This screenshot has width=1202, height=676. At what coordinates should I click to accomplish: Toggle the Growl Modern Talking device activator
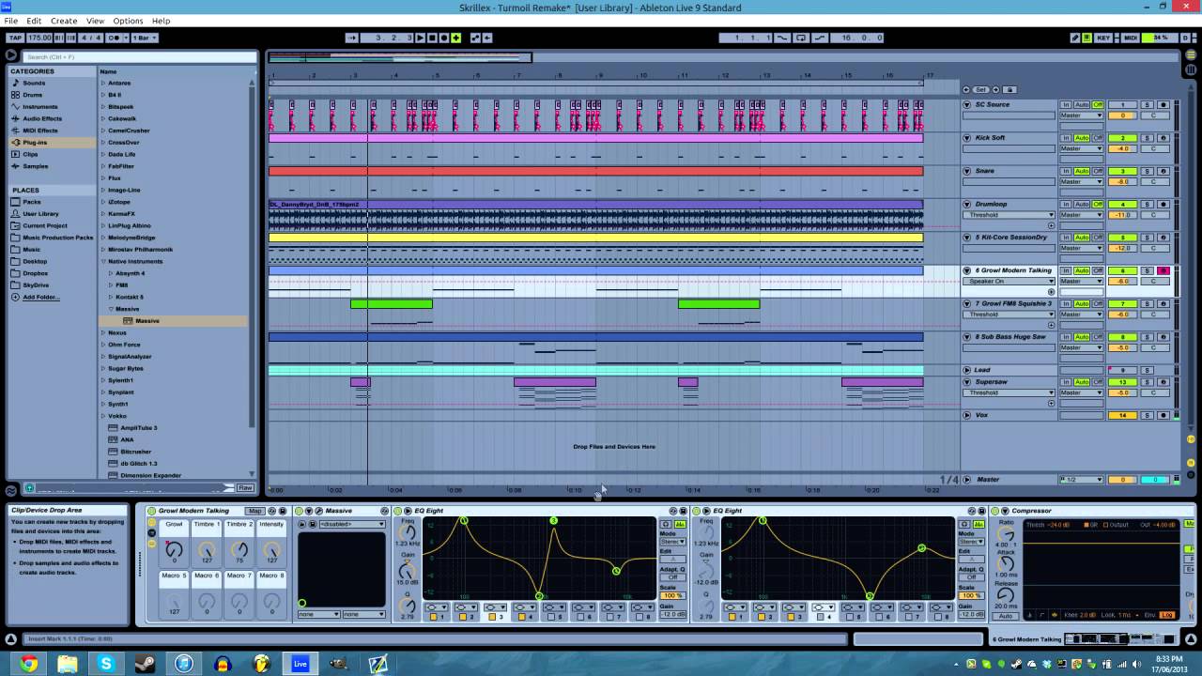pyautogui.click(x=151, y=511)
